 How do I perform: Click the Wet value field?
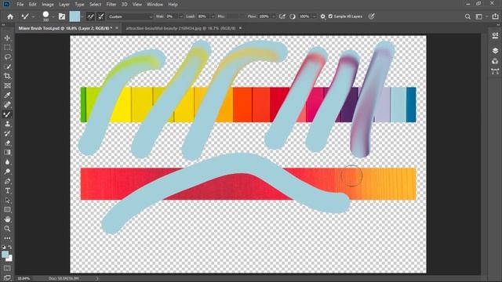click(172, 16)
